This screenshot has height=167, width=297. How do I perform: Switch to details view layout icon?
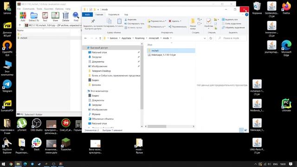click(x=241, y=130)
